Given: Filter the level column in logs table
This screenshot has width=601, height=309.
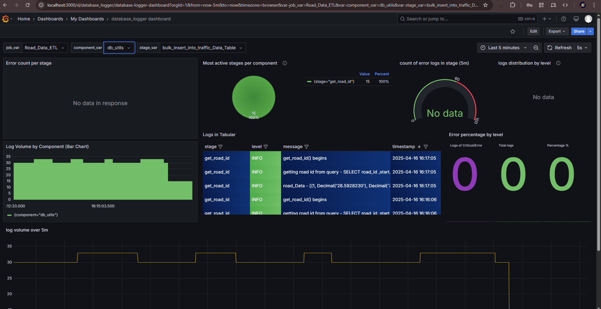Looking at the screenshot, I should (x=266, y=147).
